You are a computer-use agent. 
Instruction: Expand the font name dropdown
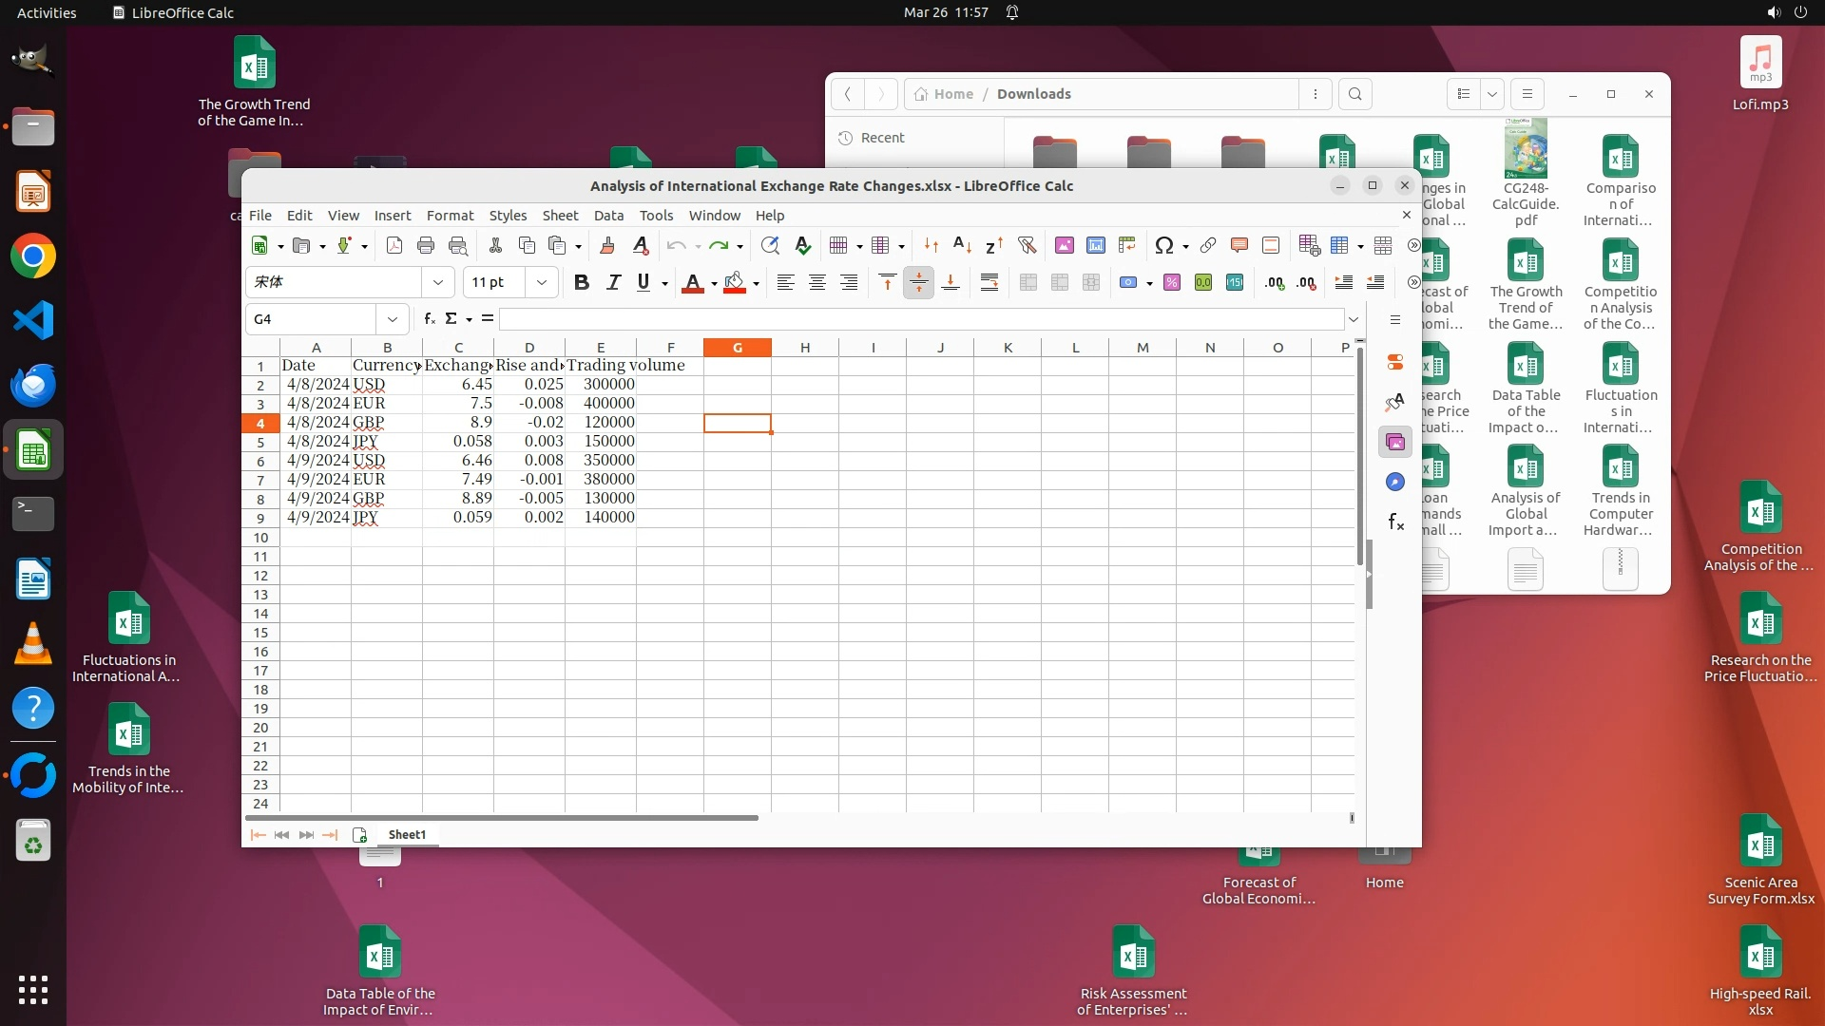437,282
